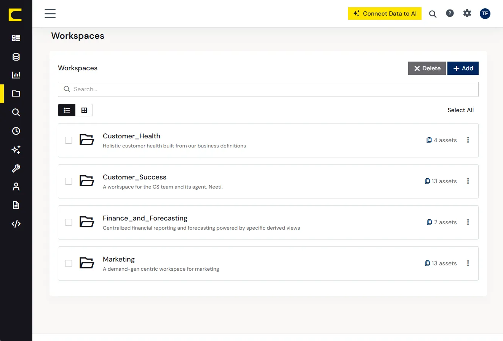The image size is (503, 341).
Task: Open the code brackets sidebar icon
Action: click(x=16, y=224)
